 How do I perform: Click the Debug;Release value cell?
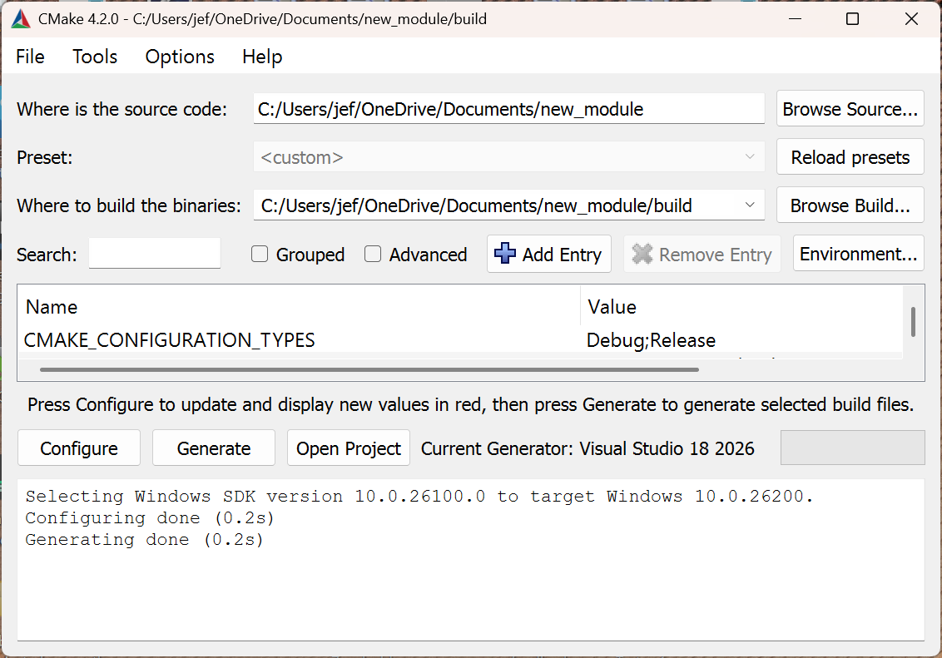coord(651,339)
